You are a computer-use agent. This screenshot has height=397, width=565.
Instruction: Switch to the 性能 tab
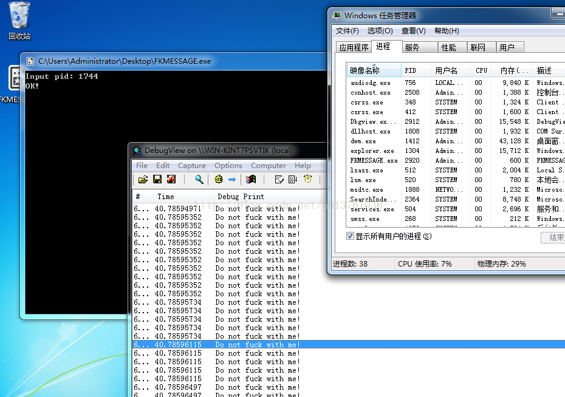453,47
